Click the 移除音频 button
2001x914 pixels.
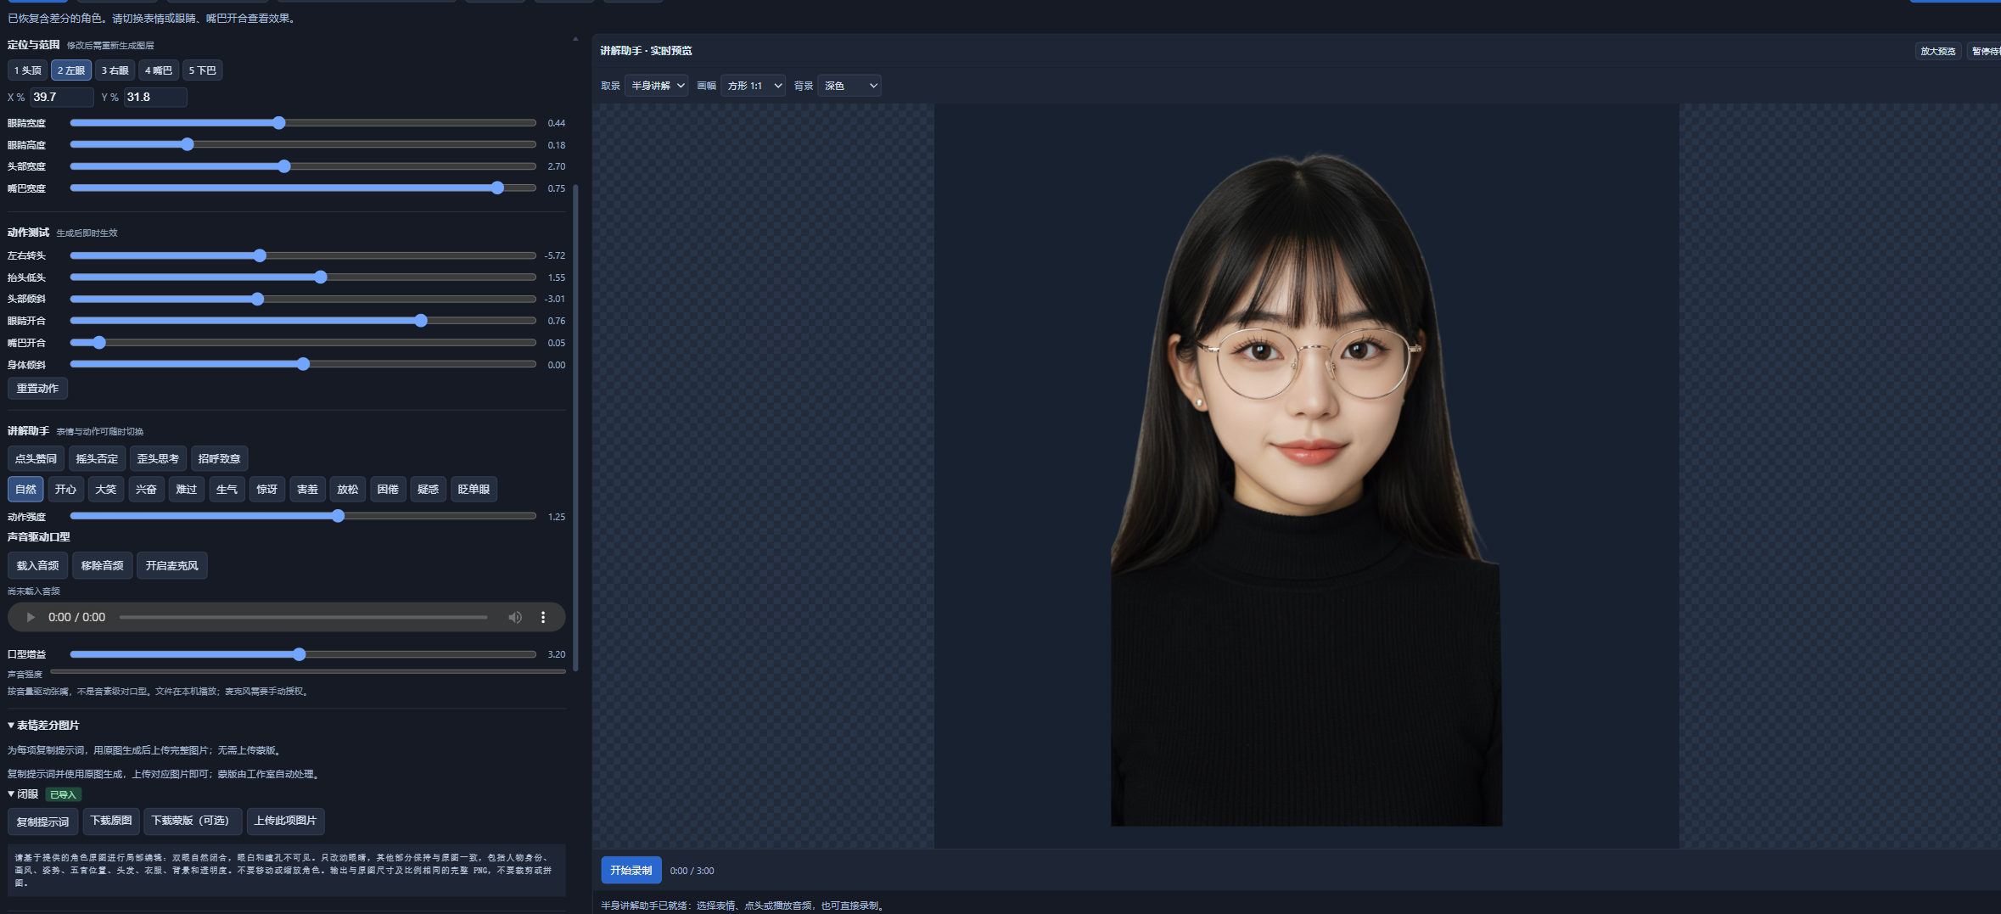pos(102,566)
